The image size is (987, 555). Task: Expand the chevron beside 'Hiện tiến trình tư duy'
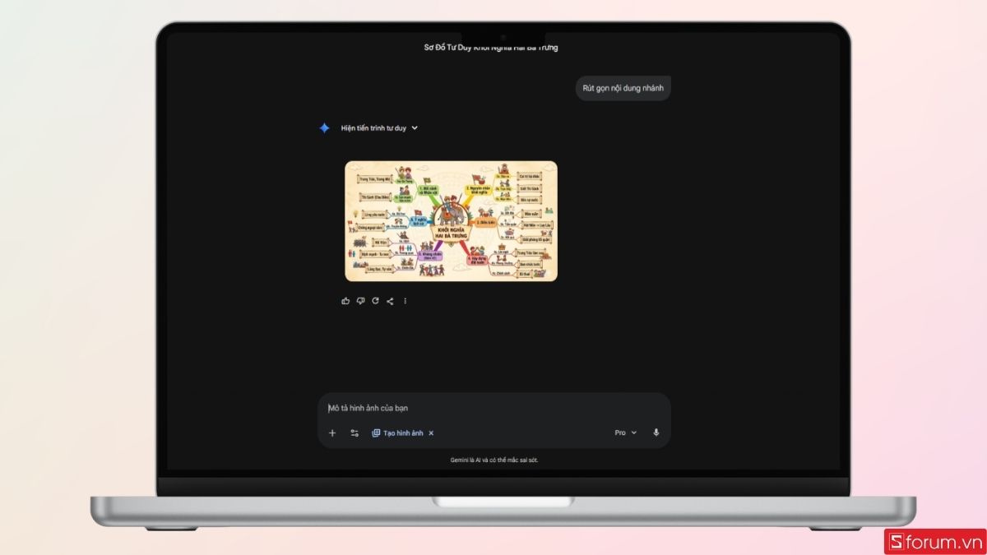[415, 128]
